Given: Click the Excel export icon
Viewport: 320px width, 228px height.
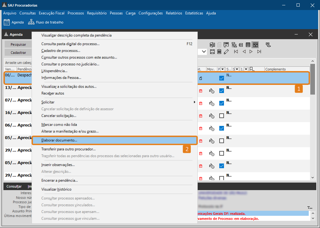Looking at the screenshot, I should click(x=212, y=44).
